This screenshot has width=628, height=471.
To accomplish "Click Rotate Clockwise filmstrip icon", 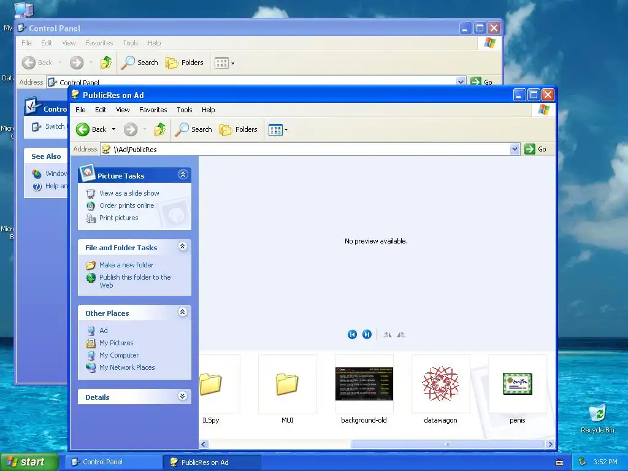I will (x=387, y=334).
